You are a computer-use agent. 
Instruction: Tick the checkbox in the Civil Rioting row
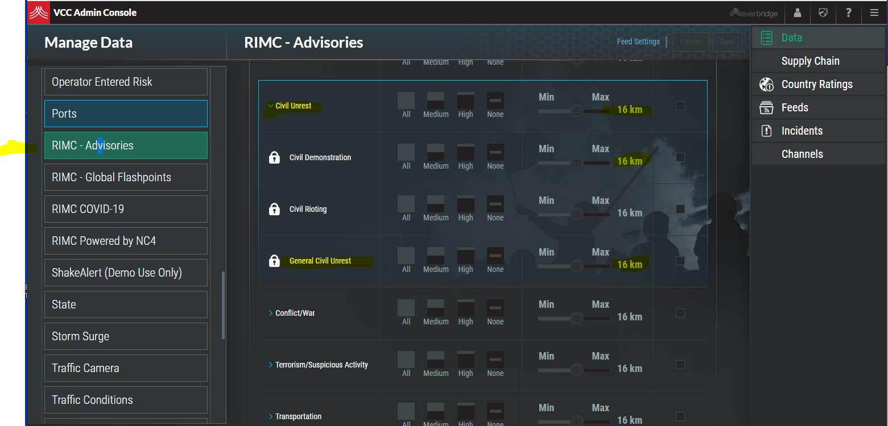pyautogui.click(x=680, y=209)
